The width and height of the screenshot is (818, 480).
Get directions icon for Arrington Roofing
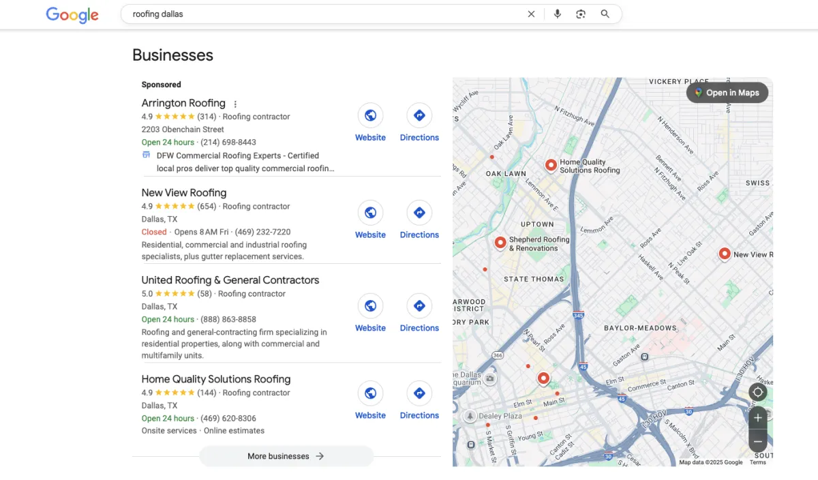tap(419, 116)
